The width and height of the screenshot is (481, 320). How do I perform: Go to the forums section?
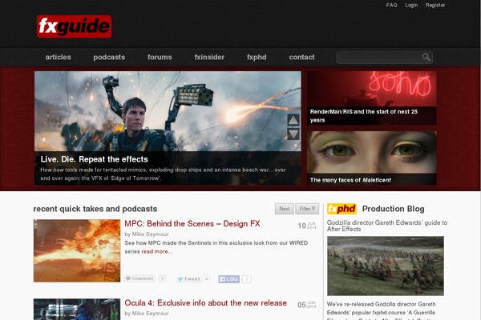tap(160, 58)
